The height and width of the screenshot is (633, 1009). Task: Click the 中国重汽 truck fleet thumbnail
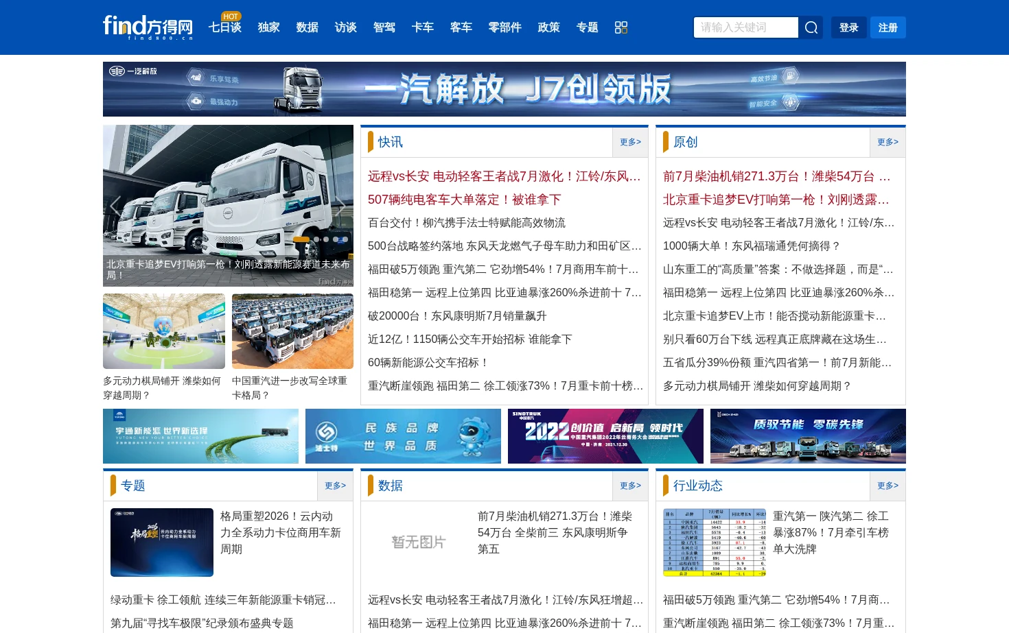[x=292, y=331]
